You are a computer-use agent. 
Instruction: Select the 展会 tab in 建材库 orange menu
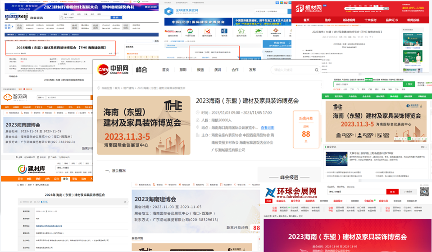(x=65, y=179)
